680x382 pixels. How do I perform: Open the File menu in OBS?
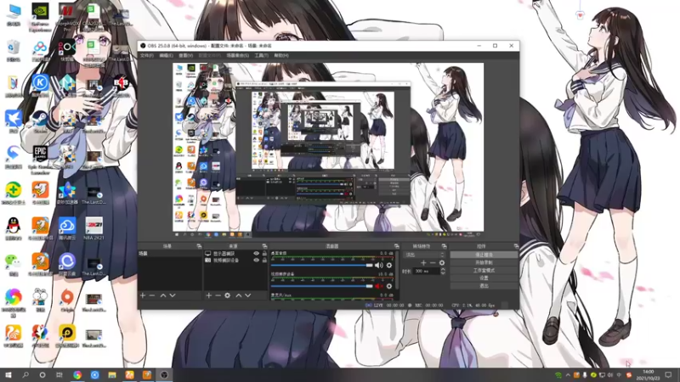coord(146,55)
